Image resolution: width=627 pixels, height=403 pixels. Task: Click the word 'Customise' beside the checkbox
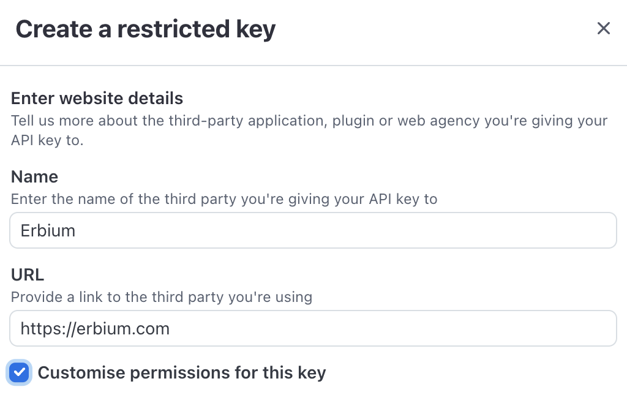point(77,372)
